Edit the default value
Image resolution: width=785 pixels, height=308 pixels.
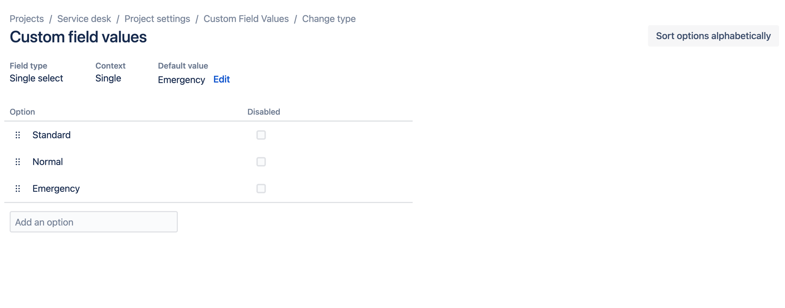[221, 79]
